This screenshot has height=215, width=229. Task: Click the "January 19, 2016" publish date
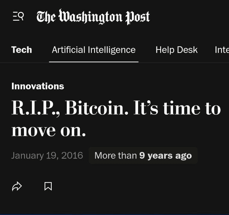click(x=47, y=155)
